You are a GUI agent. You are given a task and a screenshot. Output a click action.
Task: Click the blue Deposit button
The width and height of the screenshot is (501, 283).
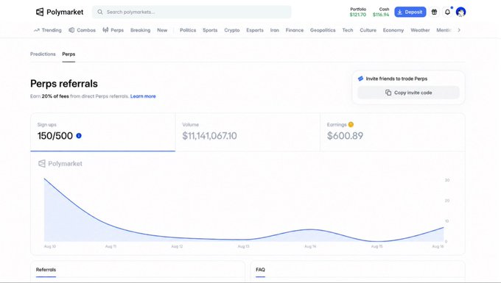pos(410,12)
